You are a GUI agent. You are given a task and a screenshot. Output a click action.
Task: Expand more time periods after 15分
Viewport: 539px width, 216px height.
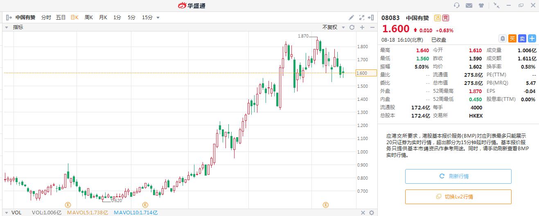click(158, 18)
